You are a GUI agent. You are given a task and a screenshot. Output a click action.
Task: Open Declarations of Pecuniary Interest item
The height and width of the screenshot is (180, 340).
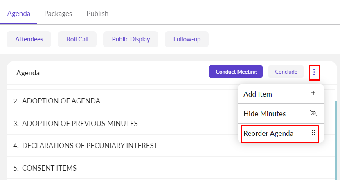tap(90, 146)
